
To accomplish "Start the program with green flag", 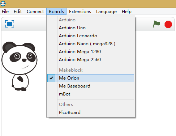I will [156, 24].
